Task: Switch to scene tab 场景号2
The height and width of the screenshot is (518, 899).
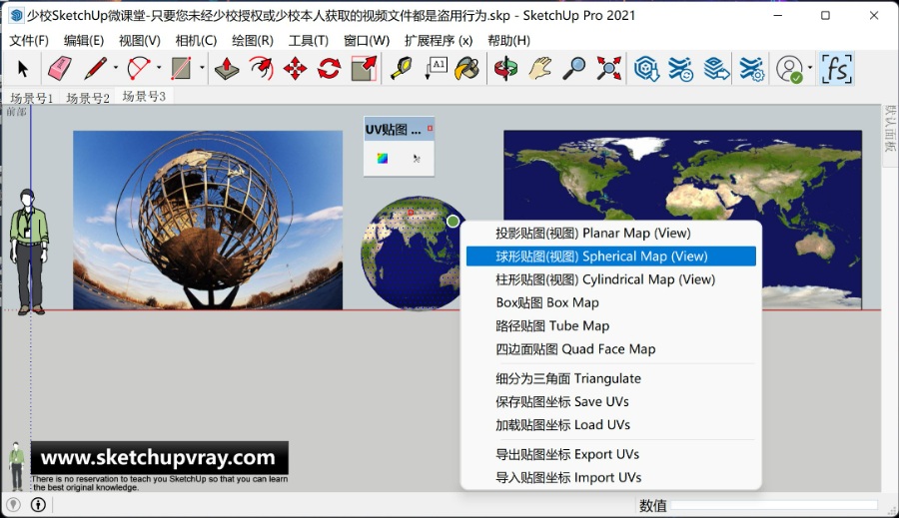Action: [x=88, y=98]
